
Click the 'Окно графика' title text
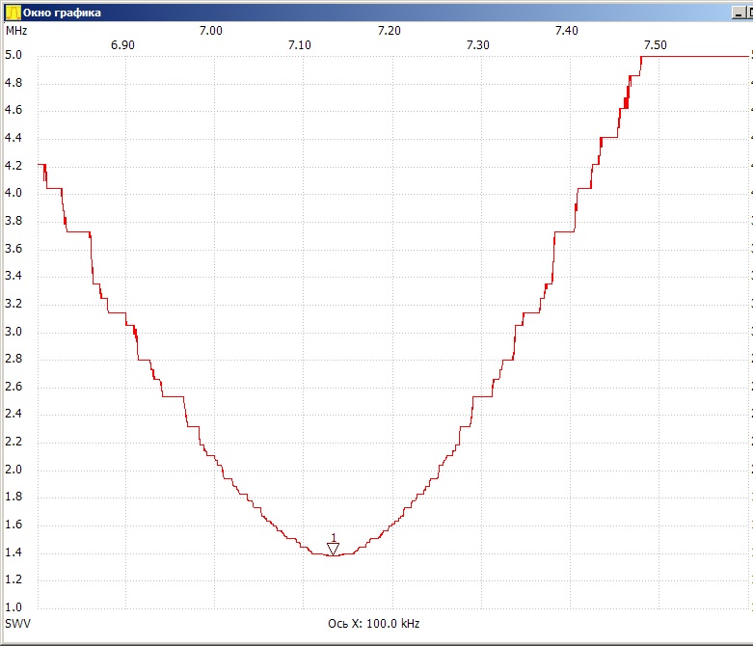click(62, 13)
